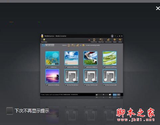Open the underwater coral video thumbnail
The height and width of the screenshot is (125, 160).
(52, 58)
